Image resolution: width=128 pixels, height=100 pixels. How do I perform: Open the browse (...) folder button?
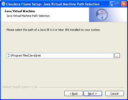pos(117,56)
